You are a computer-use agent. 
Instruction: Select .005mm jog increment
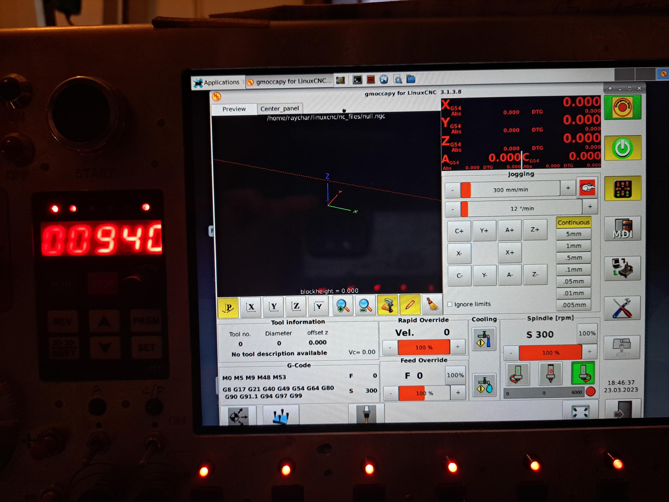574,305
